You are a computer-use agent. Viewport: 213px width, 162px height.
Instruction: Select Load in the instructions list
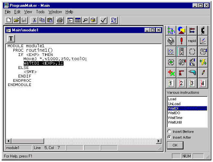pyautogui.click(x=187, y=99)
